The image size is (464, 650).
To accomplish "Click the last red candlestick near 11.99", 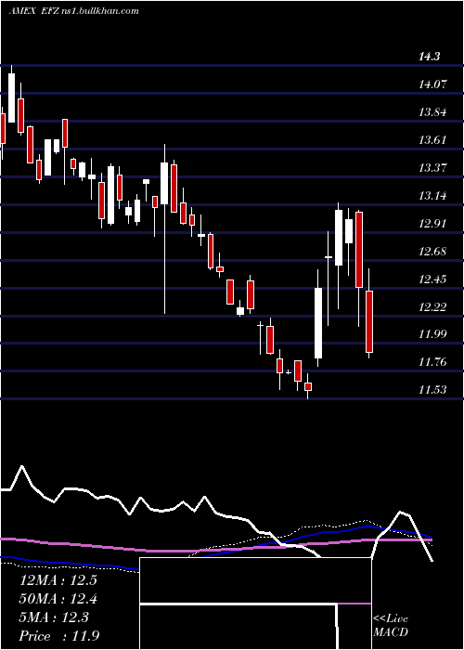I will pyautogui.click(x=369, y=321).
